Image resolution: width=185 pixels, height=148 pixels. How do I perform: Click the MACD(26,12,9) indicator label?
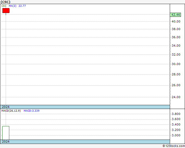point(11,111)
